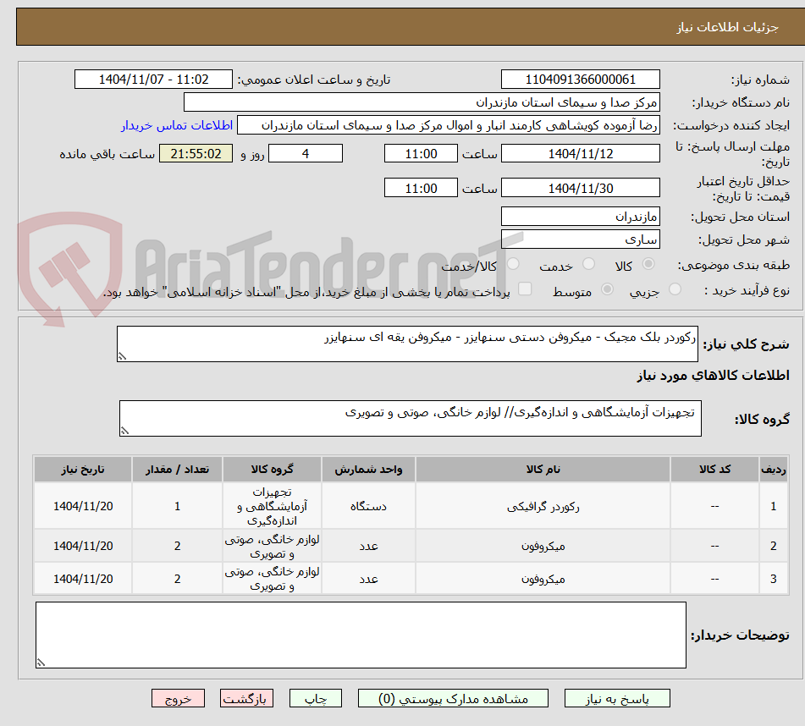805x726 pixels.
Task: Select the 'جزیی' purchase type radio
Action: [675, 289]
